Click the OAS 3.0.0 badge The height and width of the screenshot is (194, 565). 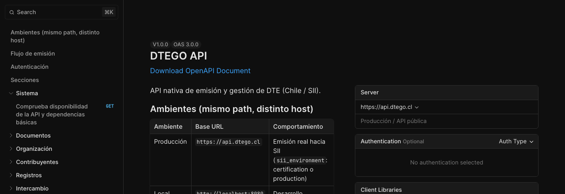click(186, 45)
